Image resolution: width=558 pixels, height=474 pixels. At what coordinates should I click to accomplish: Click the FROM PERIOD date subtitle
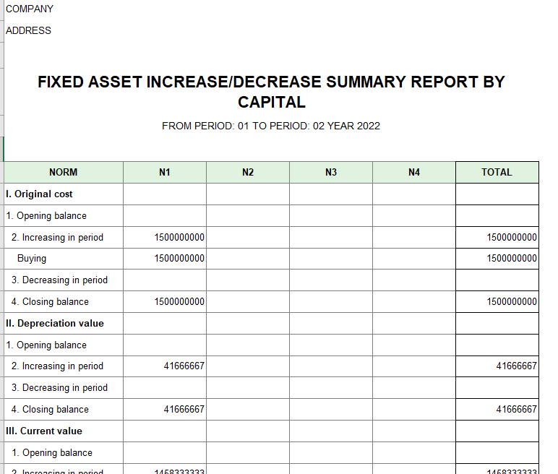tap(271, 126)
